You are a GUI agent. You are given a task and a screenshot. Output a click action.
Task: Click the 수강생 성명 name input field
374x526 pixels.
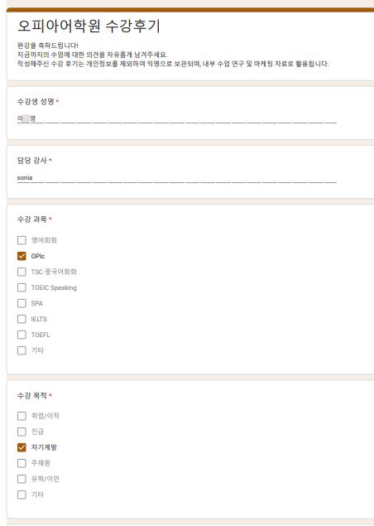click(x=177, y=118)
